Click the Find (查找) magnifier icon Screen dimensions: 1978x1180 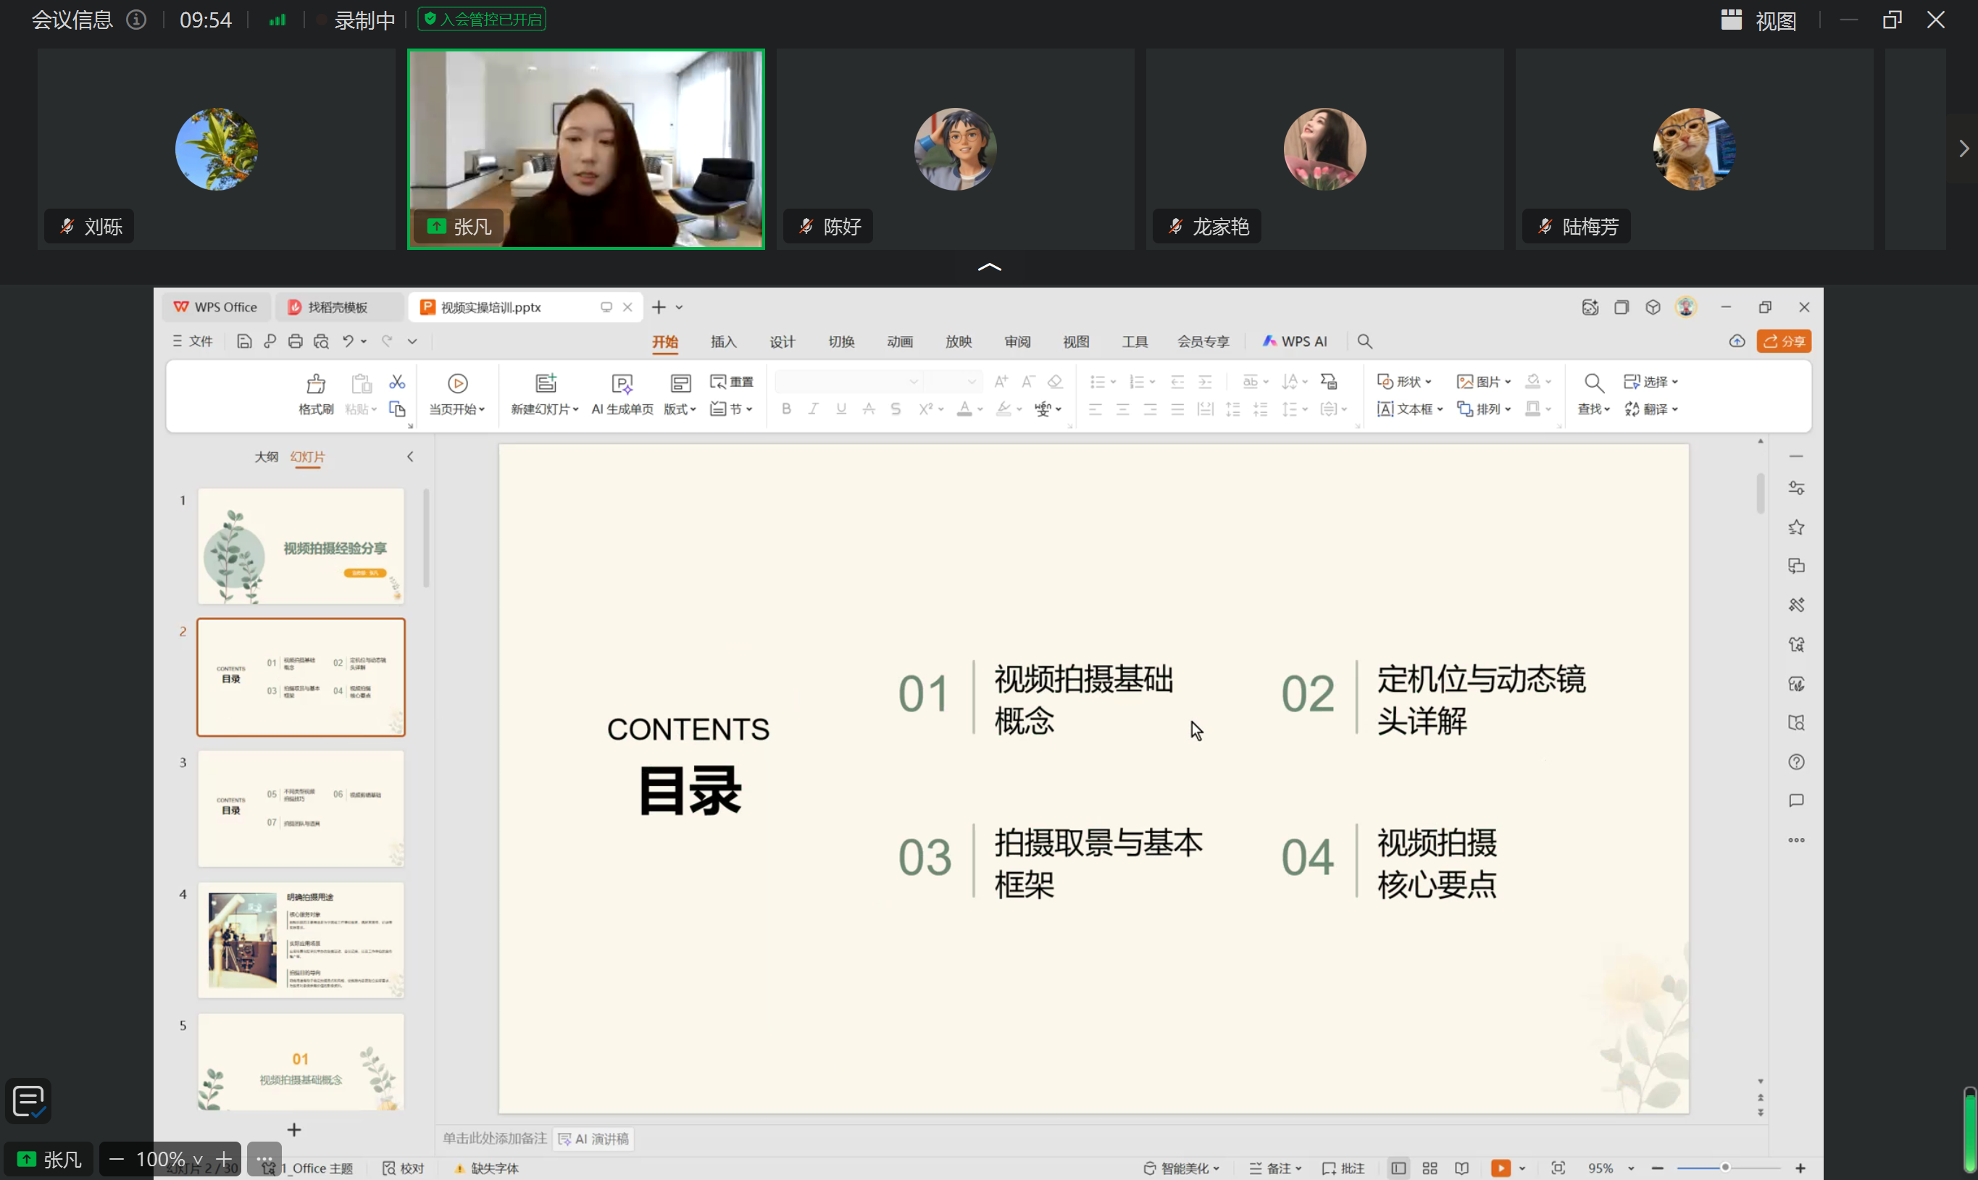point(1594,383)
